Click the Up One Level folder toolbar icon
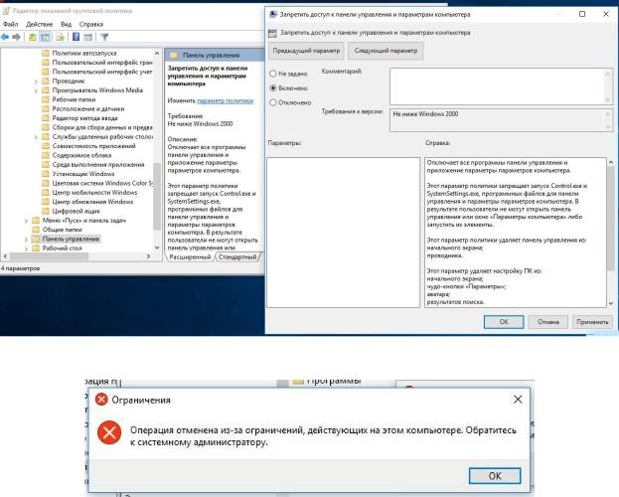 pyautogui.click(x=33, y=37)
